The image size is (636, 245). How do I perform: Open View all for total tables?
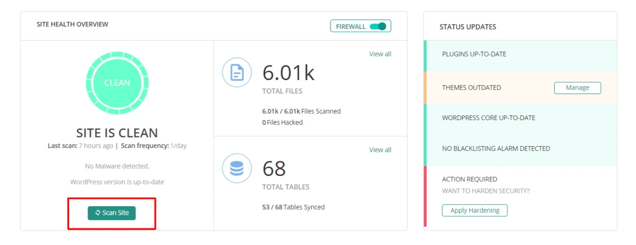[x=380, y=150]
